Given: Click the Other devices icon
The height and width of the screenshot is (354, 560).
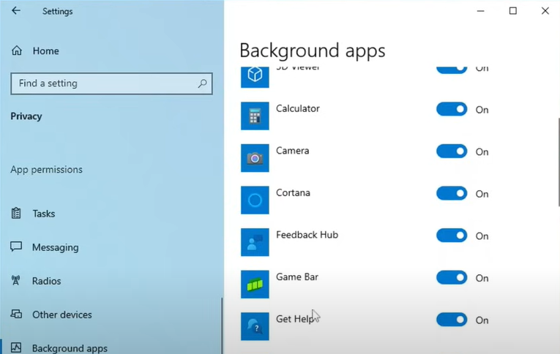Looking at the screenshot, I should 16,314.
